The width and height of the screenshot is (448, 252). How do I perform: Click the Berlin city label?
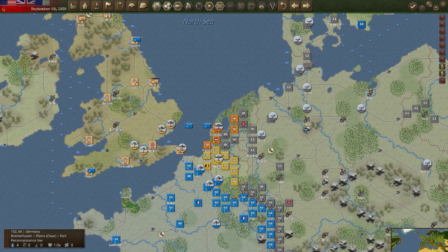[343, 124]
